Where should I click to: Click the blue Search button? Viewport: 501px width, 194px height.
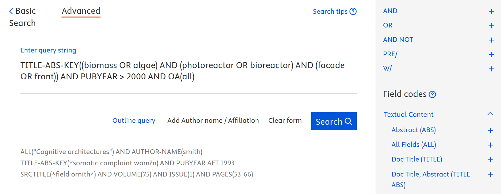pos(334,121)
